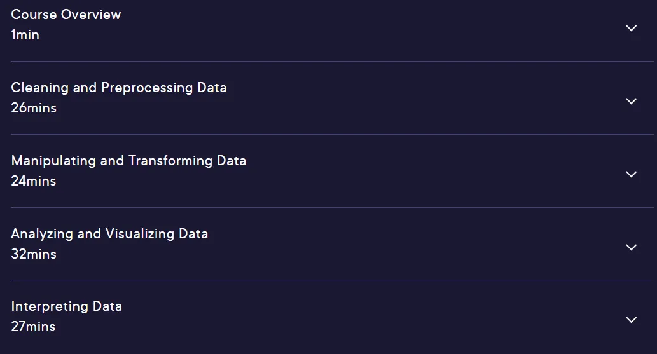Expand Analyzing and Visualizing Data chevron
The width and height of the screenshot is (657, 354).
(631, 247)
